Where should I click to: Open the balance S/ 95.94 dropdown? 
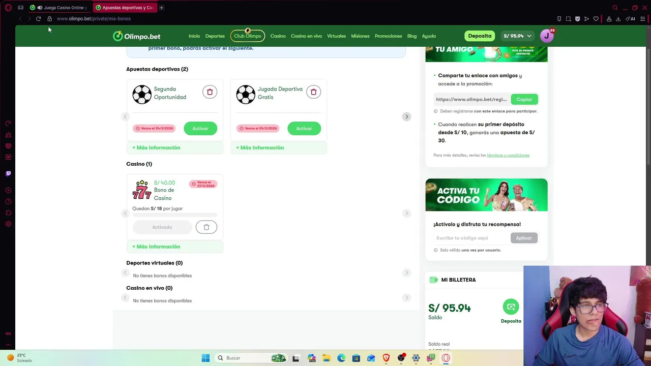517,36
